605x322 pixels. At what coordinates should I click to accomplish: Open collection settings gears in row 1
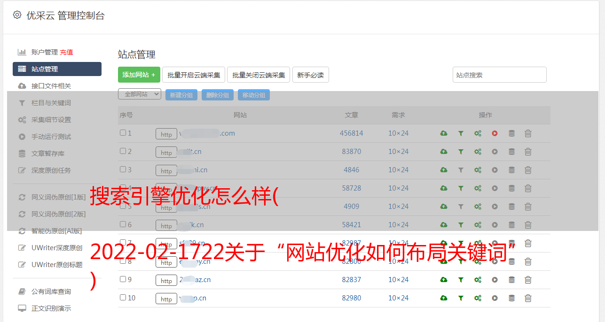click(478, 133)
